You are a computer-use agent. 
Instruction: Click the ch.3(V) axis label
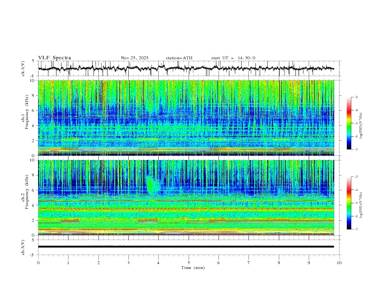(24, 246)
